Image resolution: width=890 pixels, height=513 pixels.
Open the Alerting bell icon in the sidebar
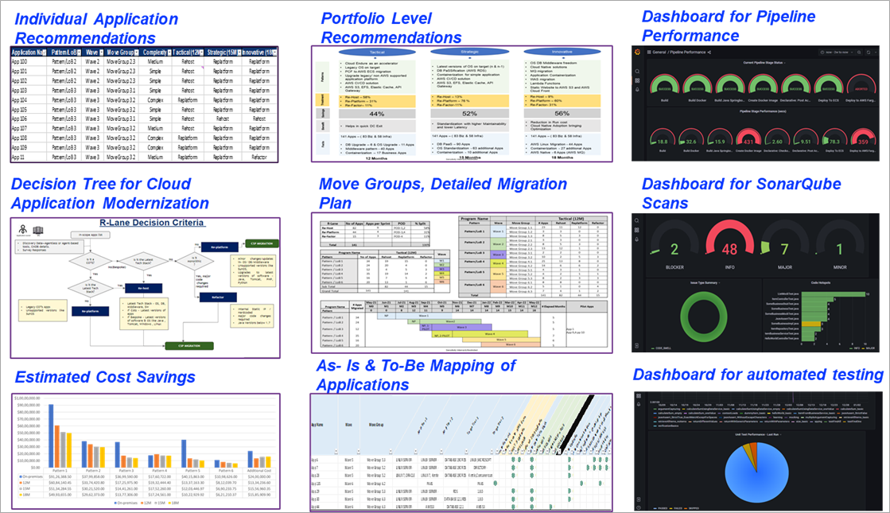pos(638,89)
